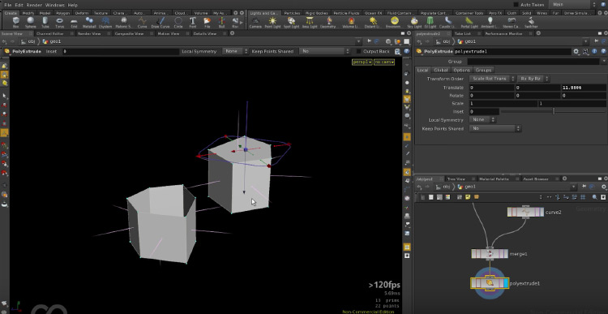Image resolution: width=608 pixels, height=314 pixels.
Task: Open the Windows menu
Action: [x=54, y=5]
